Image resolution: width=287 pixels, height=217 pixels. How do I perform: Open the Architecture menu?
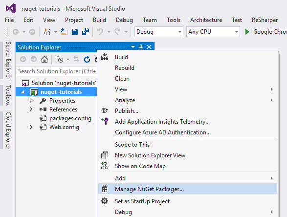[x=206, y=20]
